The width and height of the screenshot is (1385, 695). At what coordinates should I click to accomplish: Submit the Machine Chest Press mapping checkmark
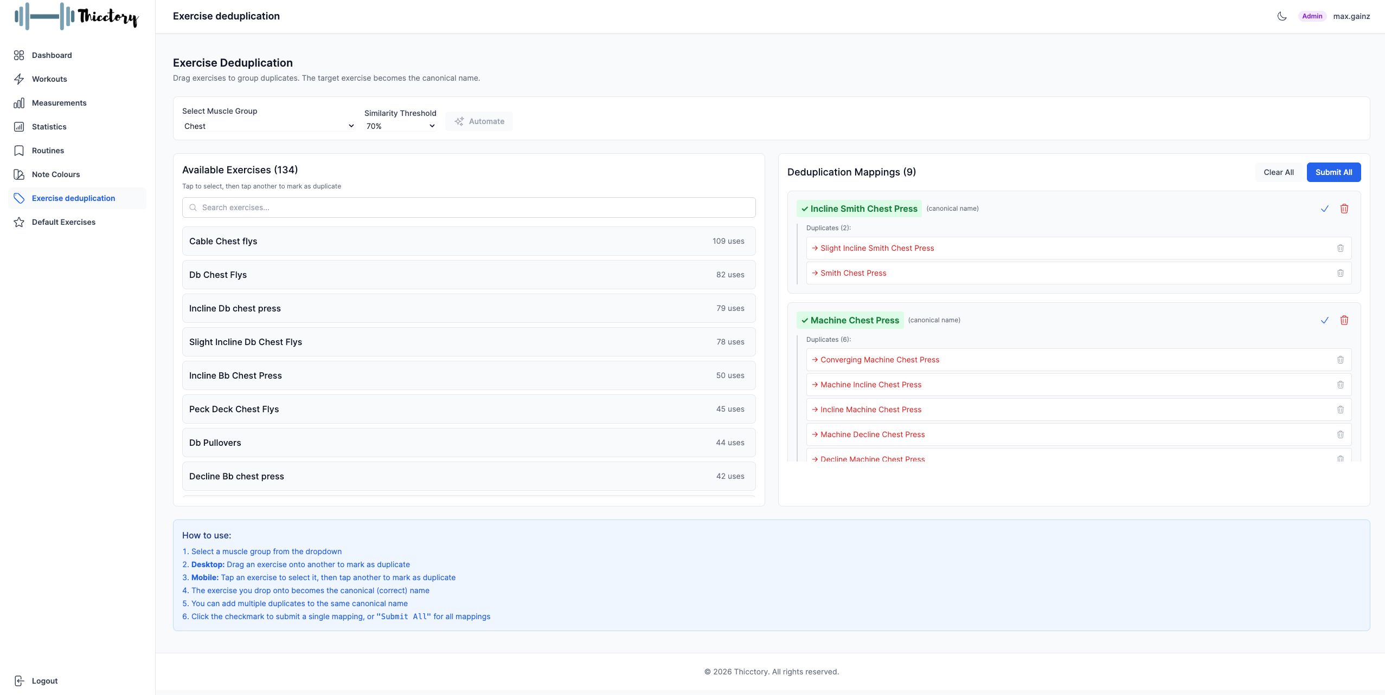click(x=1325, y=320)
